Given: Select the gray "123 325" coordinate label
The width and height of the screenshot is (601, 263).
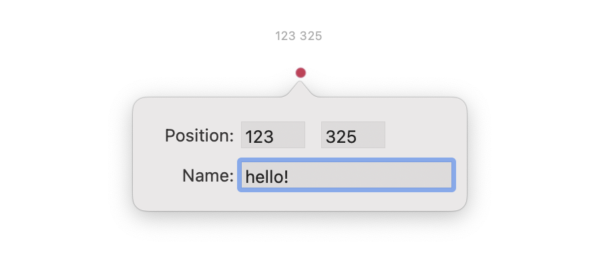Looking at the screenshot, I should click(298, 36).
